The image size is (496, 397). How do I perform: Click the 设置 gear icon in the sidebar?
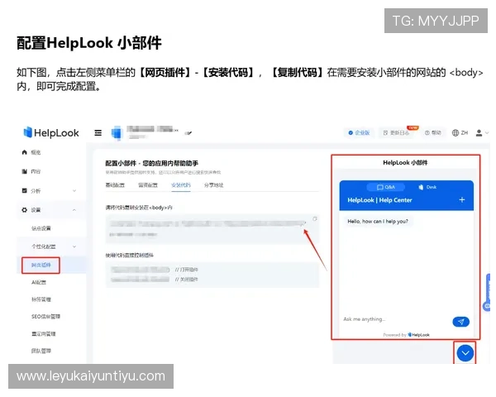click(x=24, y=209)
